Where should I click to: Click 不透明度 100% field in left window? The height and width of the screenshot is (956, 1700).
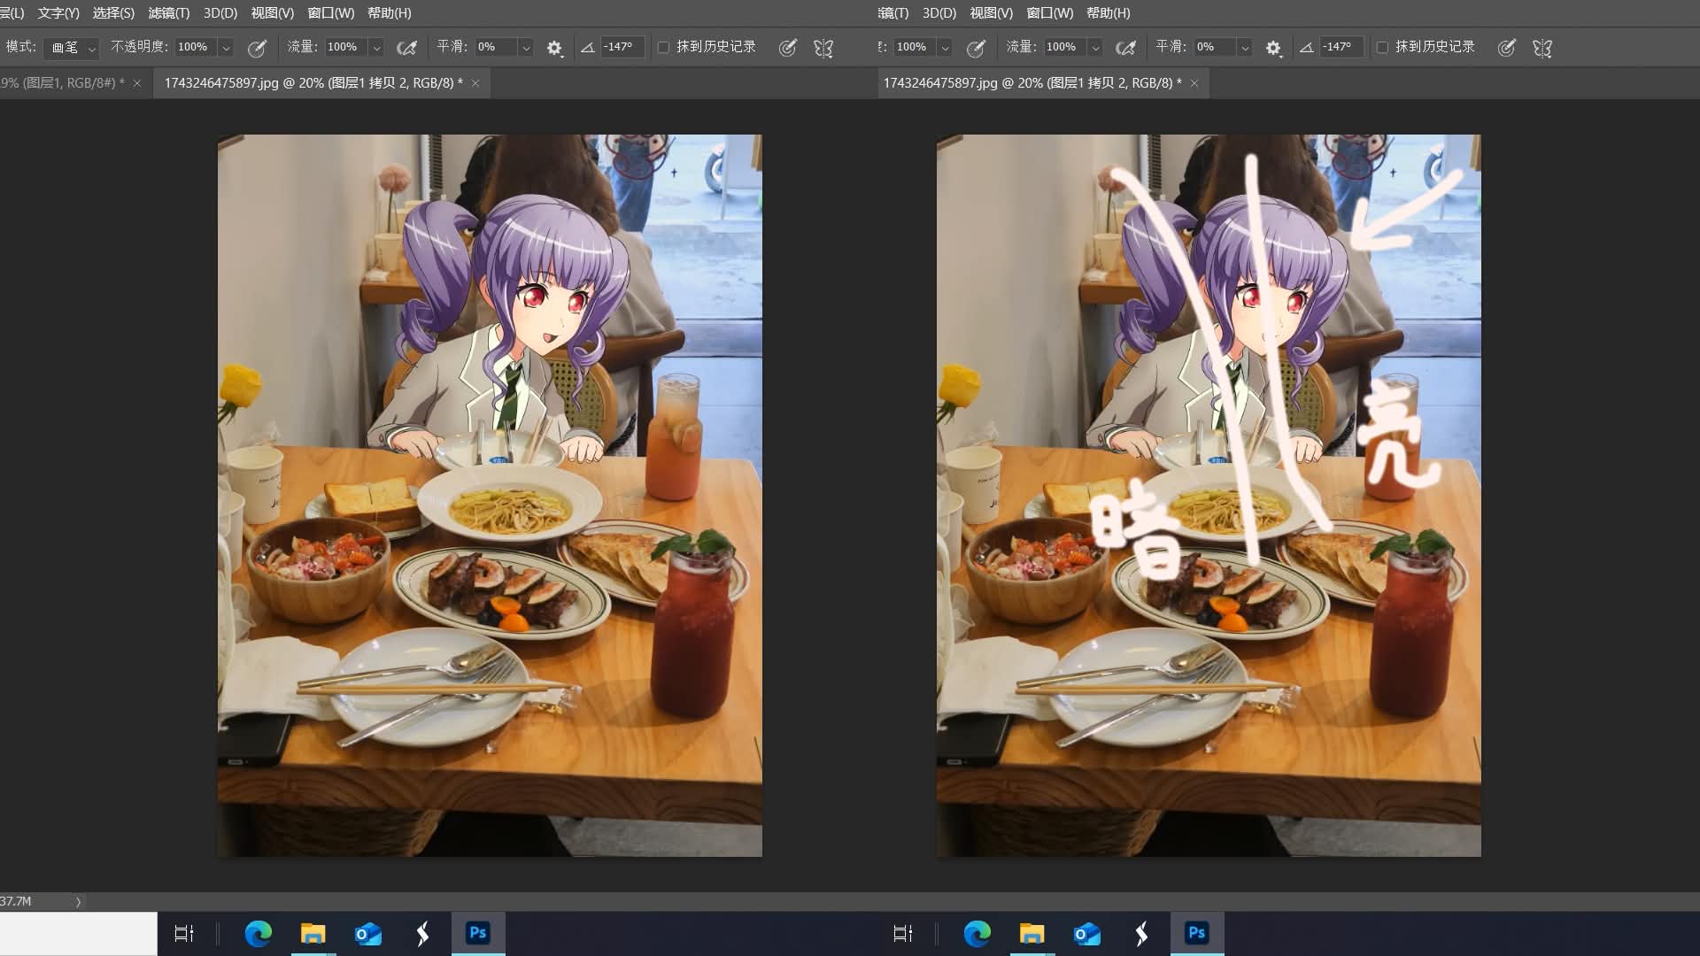[195, 47]
